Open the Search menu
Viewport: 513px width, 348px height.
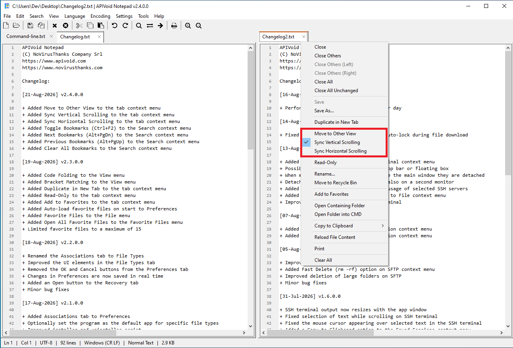[x=36, y=16]
